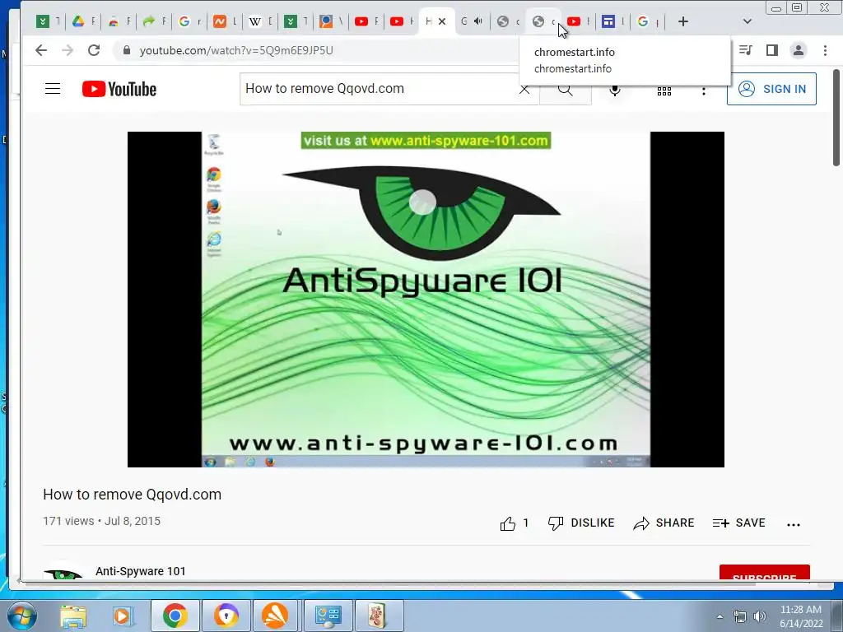Switch to the blue-and-orange magnifier icon tab
843x632 pixels.
(331, 21)
